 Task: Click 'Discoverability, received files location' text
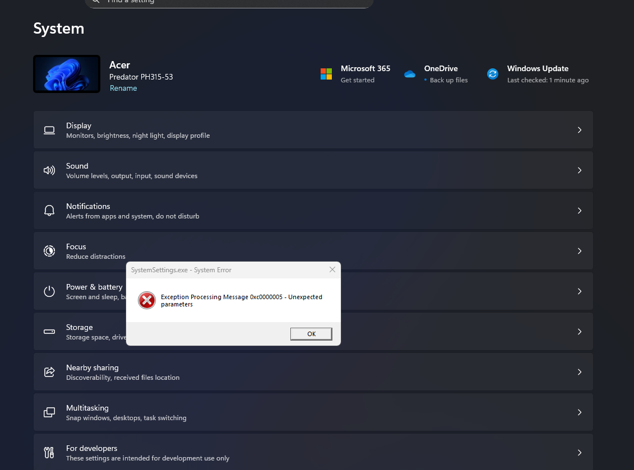click(123, 378)
